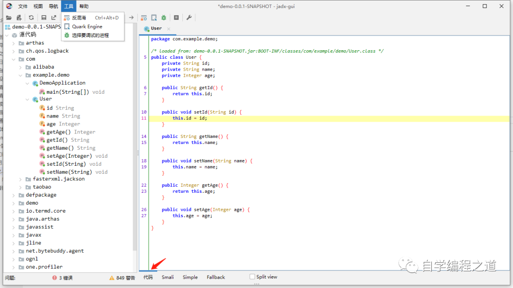This screenshot has width=513, height=288.
Task: Click the method icon beside setName(String)
Action: [x=42, y=172]
